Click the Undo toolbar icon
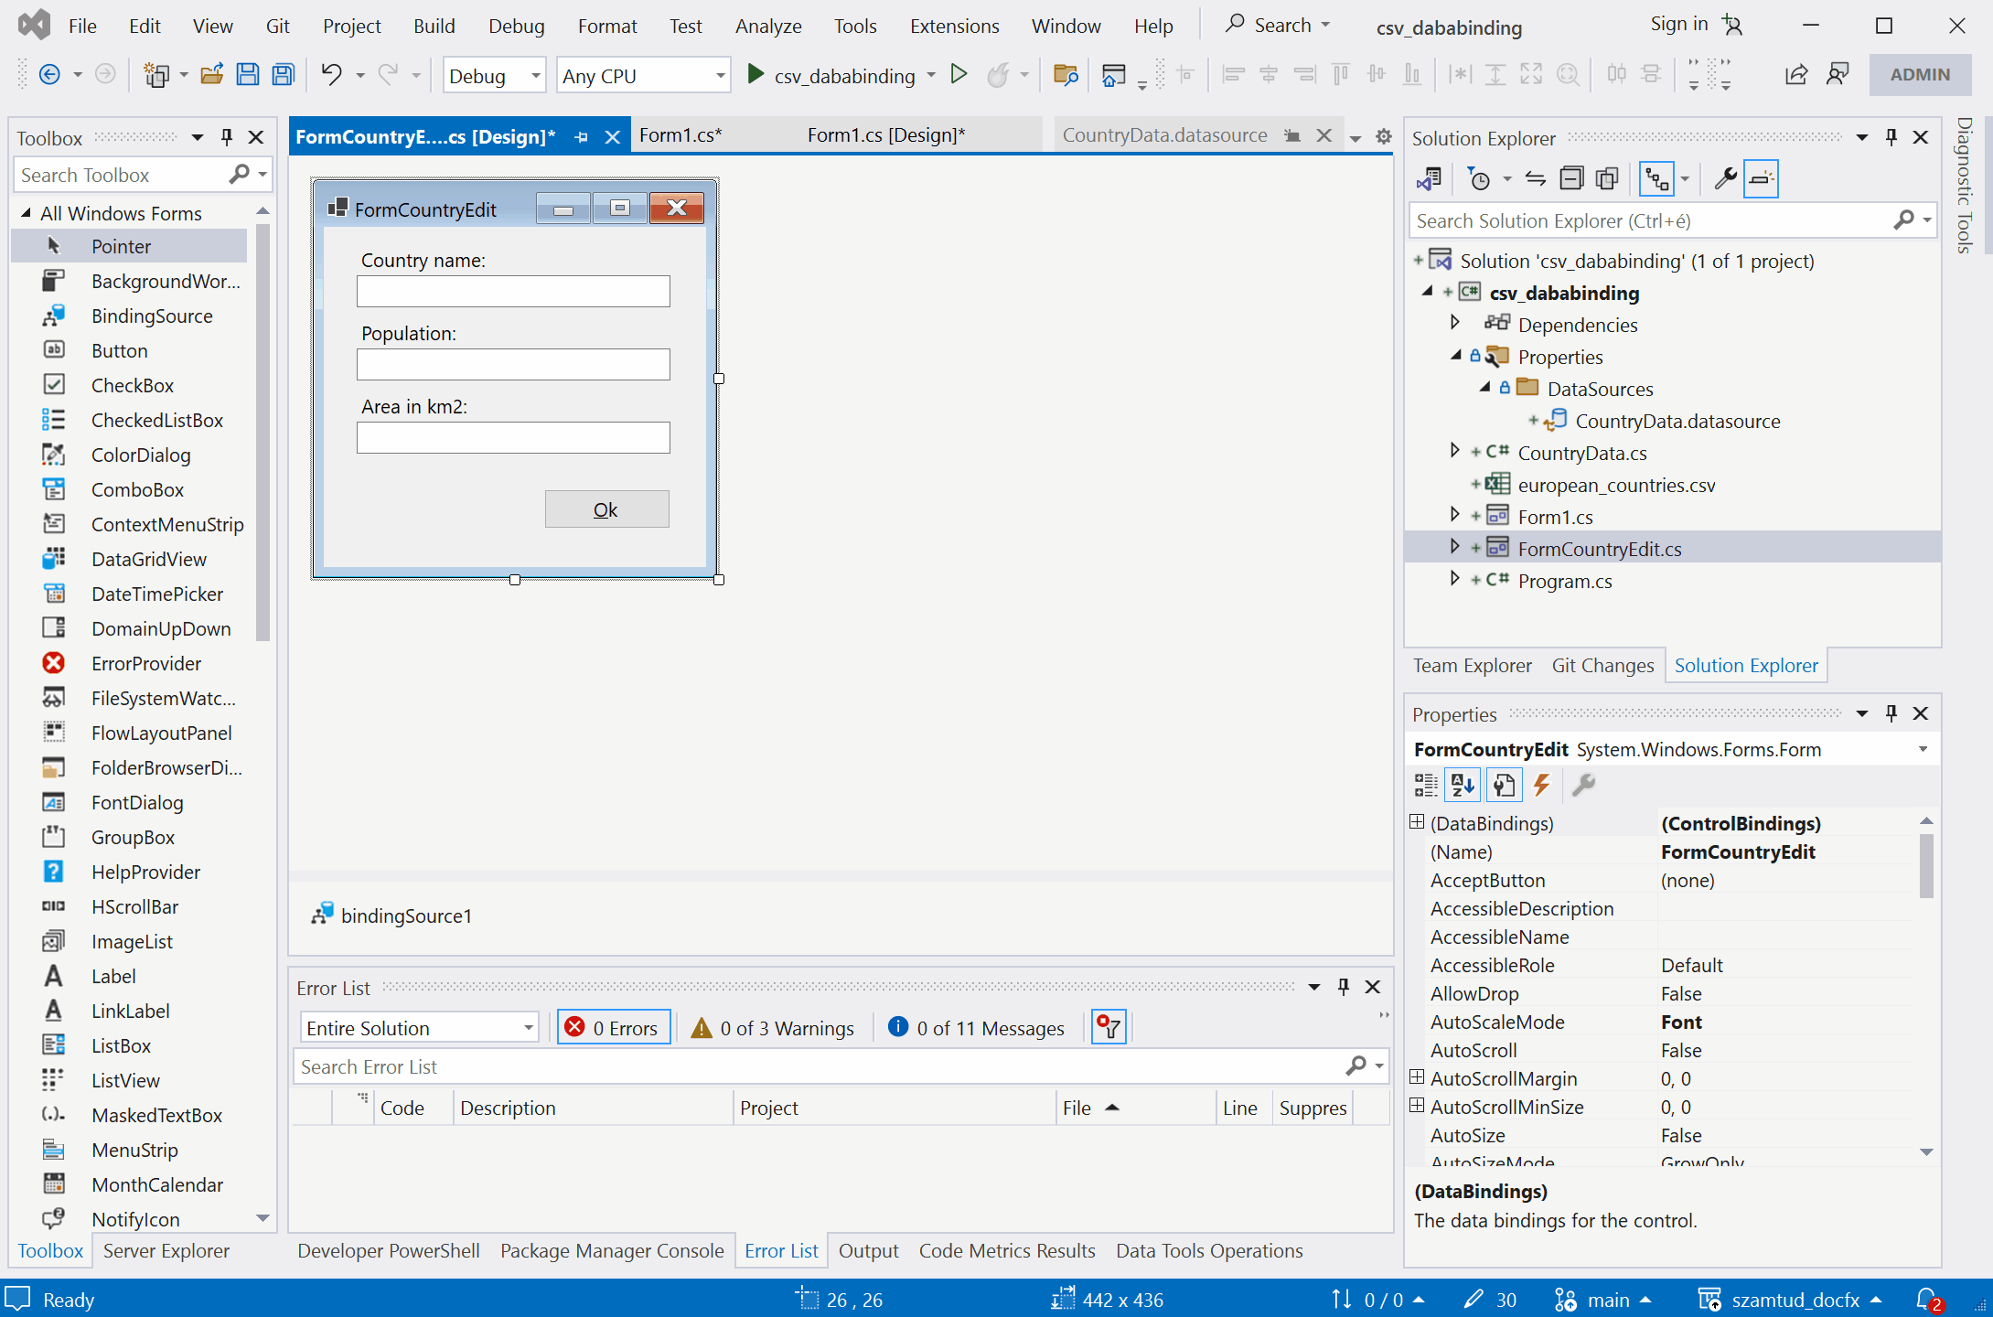This screenshot has height=1317, width=1993. tap(331, 75)
